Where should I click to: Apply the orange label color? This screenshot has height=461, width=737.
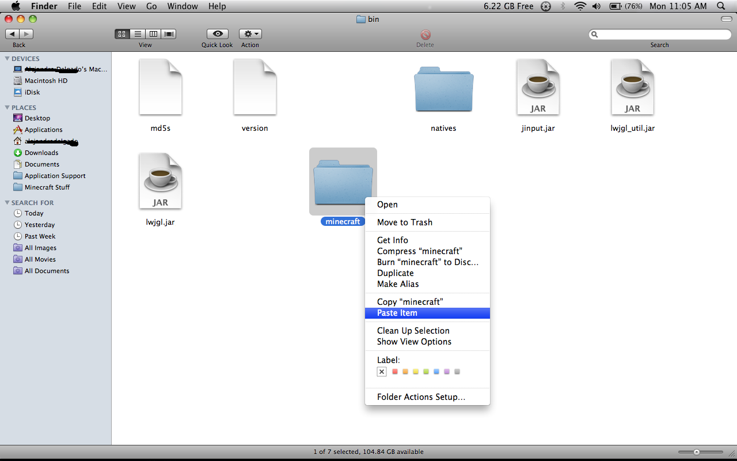405,372
